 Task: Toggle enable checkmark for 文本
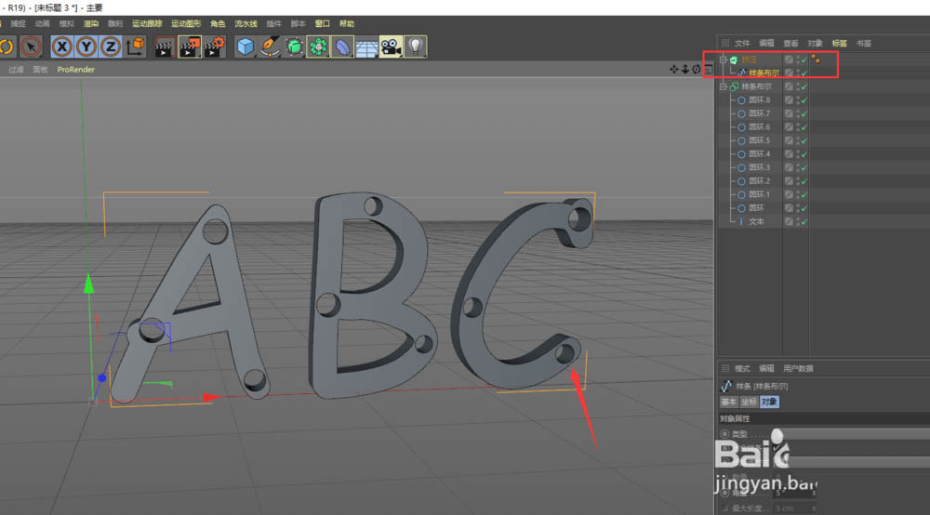pos(804,221)
